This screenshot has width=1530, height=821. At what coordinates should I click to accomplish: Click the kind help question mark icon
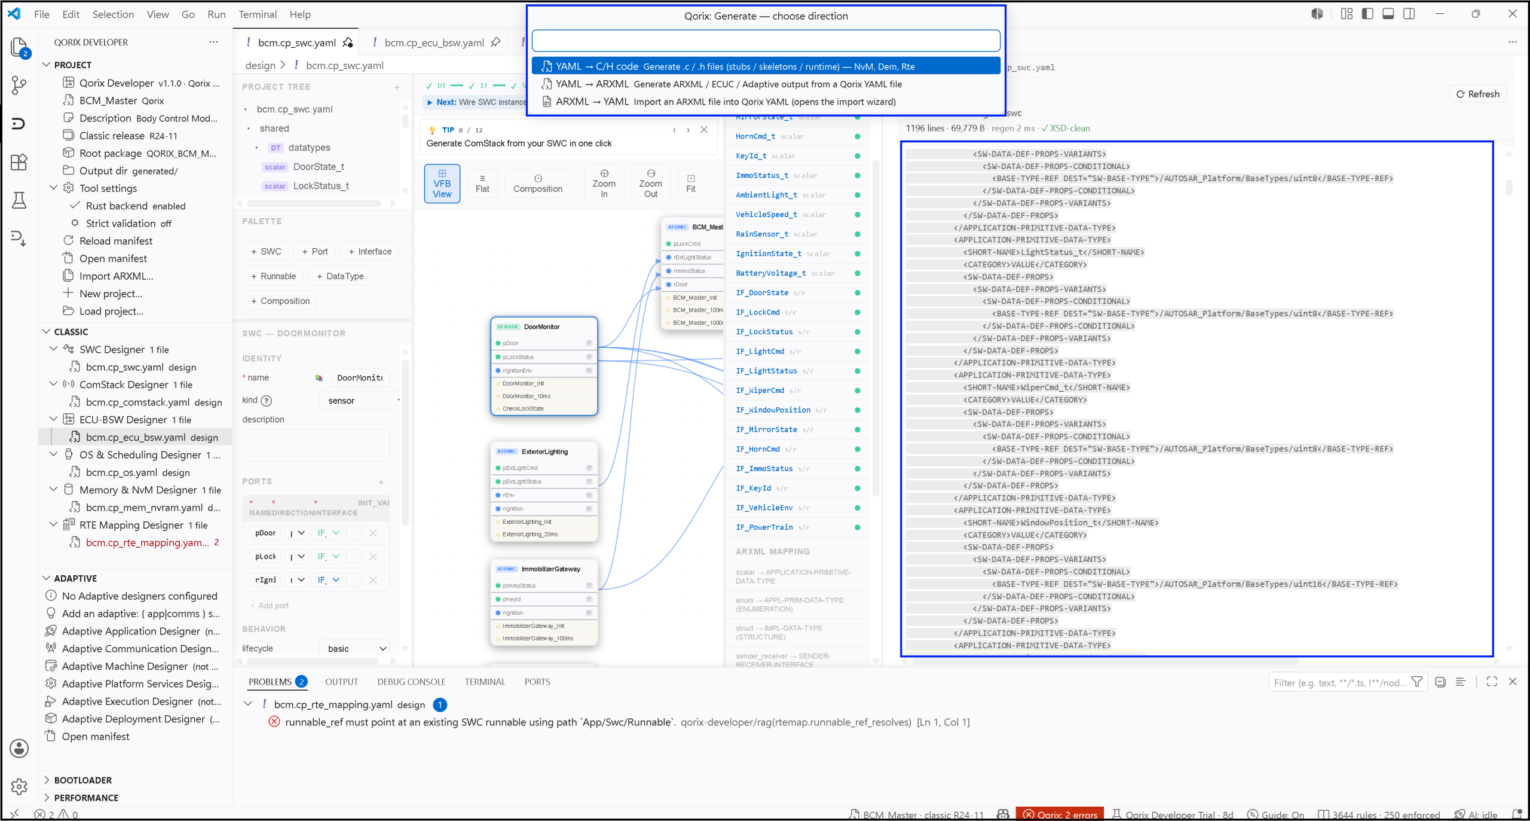point(267,401)
